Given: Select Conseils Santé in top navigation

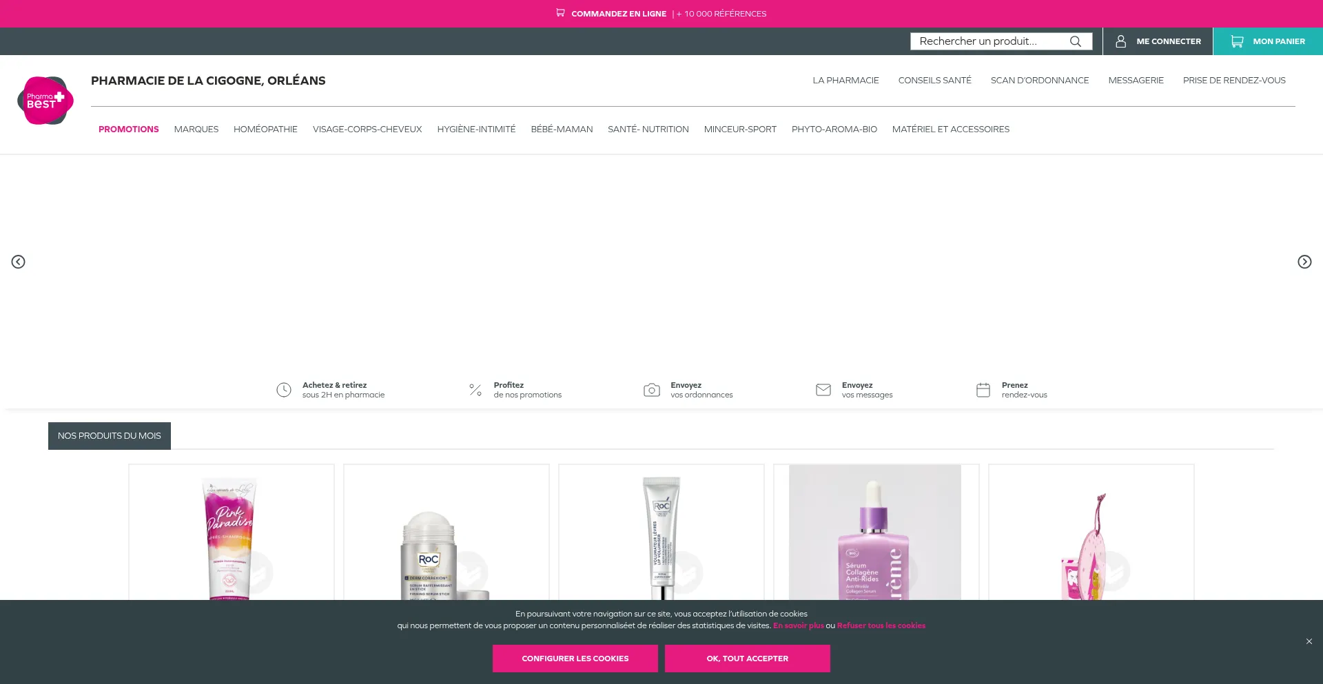Looking at the screenshot, I should [934, 81].
